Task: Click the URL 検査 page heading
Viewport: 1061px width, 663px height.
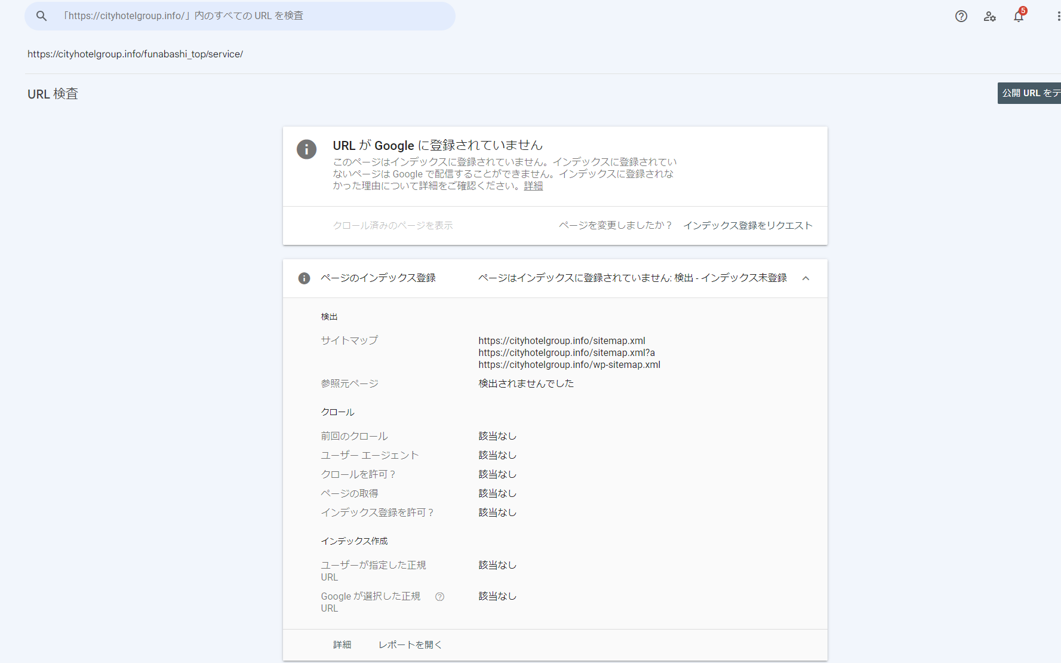Action: pyautogui.click(x=53, y=94)
